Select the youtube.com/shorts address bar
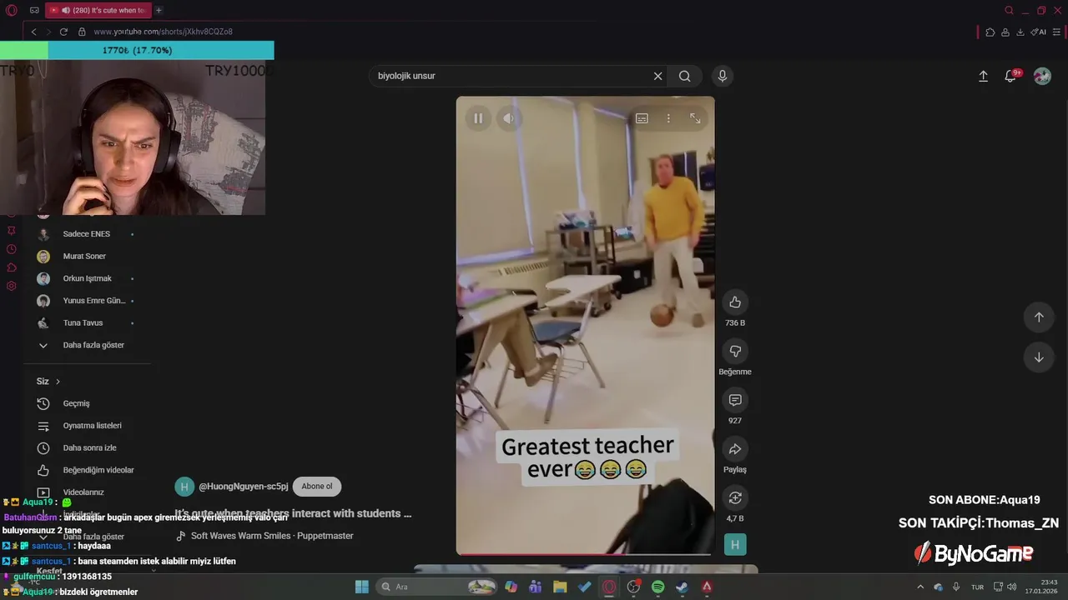This screenshot has width=1068, height=600. [x=164, y=32]
